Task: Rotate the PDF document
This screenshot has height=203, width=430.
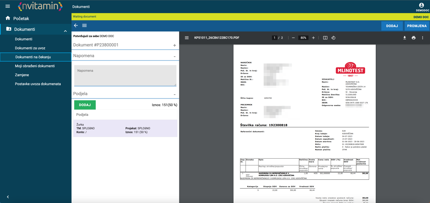Action: (333, 38)
